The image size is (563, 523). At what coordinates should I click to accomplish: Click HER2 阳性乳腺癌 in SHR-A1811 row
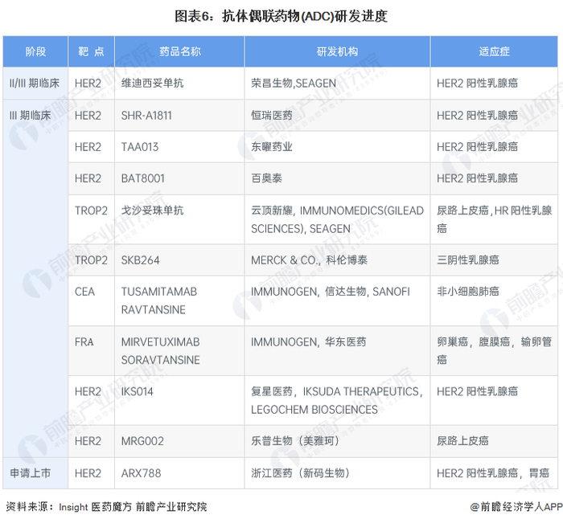coord(477,116)
